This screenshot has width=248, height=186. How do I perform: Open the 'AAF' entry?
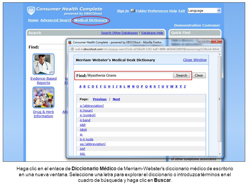click(x=83, y=149)
